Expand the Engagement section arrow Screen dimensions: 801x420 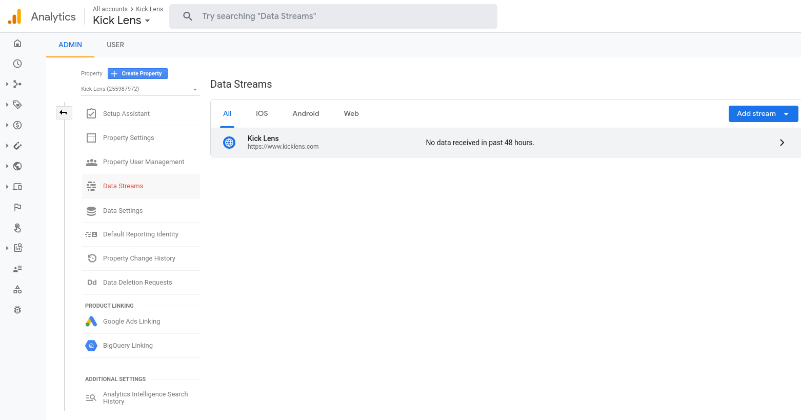[x=7, y=105]
